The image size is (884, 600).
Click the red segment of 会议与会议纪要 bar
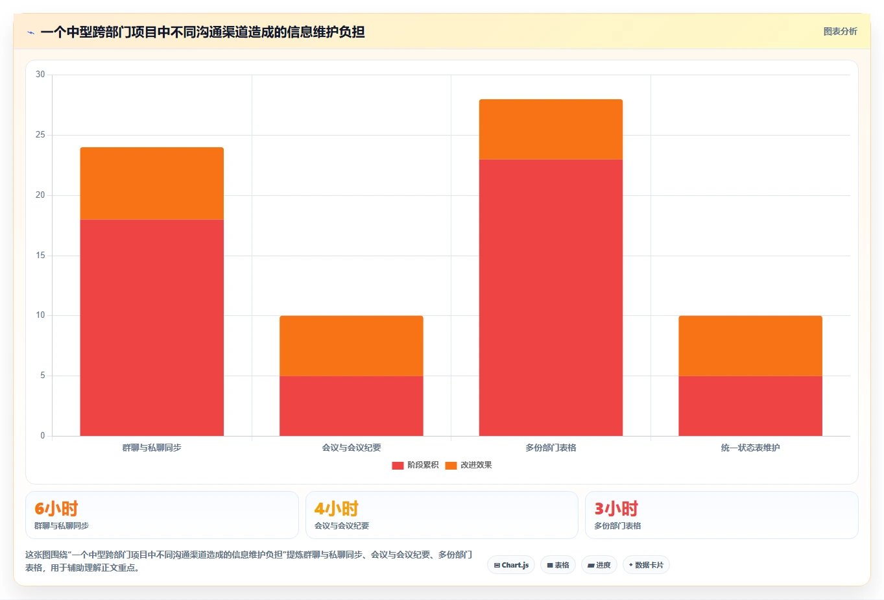point(352,406)
